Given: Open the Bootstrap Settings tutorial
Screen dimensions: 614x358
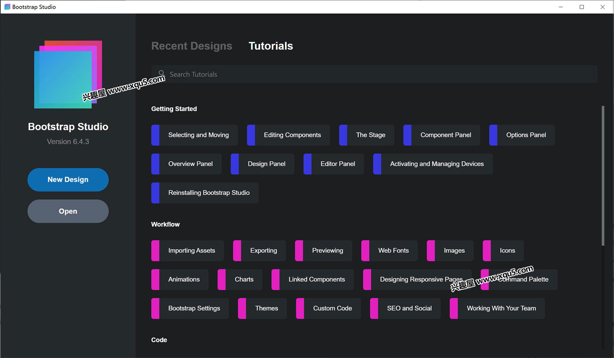Looking at the screenshot, I should 190,308.
